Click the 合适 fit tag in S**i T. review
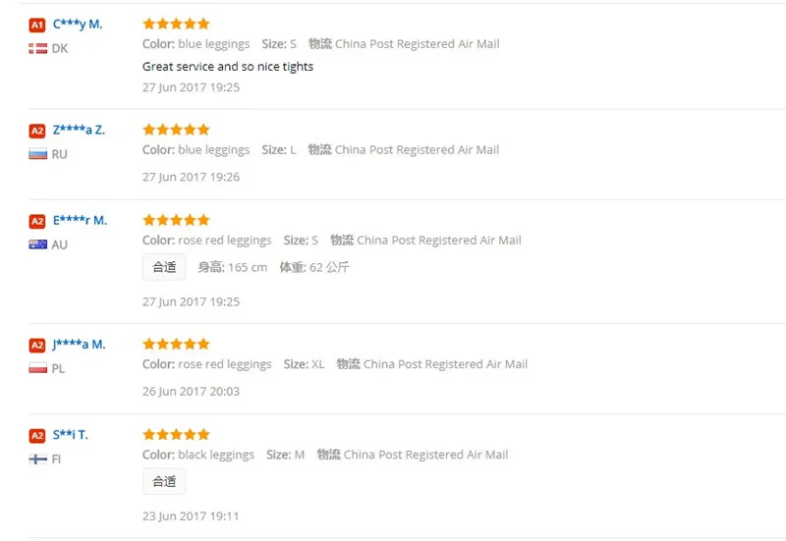 [x=164, y=481]
